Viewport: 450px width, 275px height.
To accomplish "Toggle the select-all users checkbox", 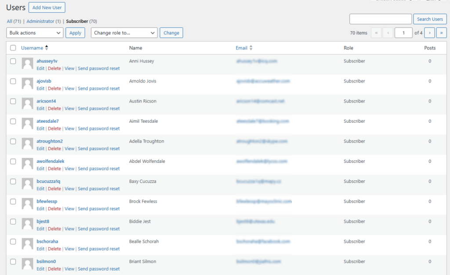I will click(x=13, y=48).
